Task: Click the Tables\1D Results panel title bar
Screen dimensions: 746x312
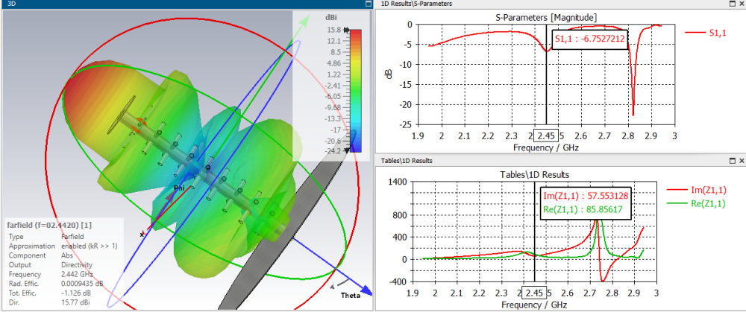Action: [x=562, y=161]
